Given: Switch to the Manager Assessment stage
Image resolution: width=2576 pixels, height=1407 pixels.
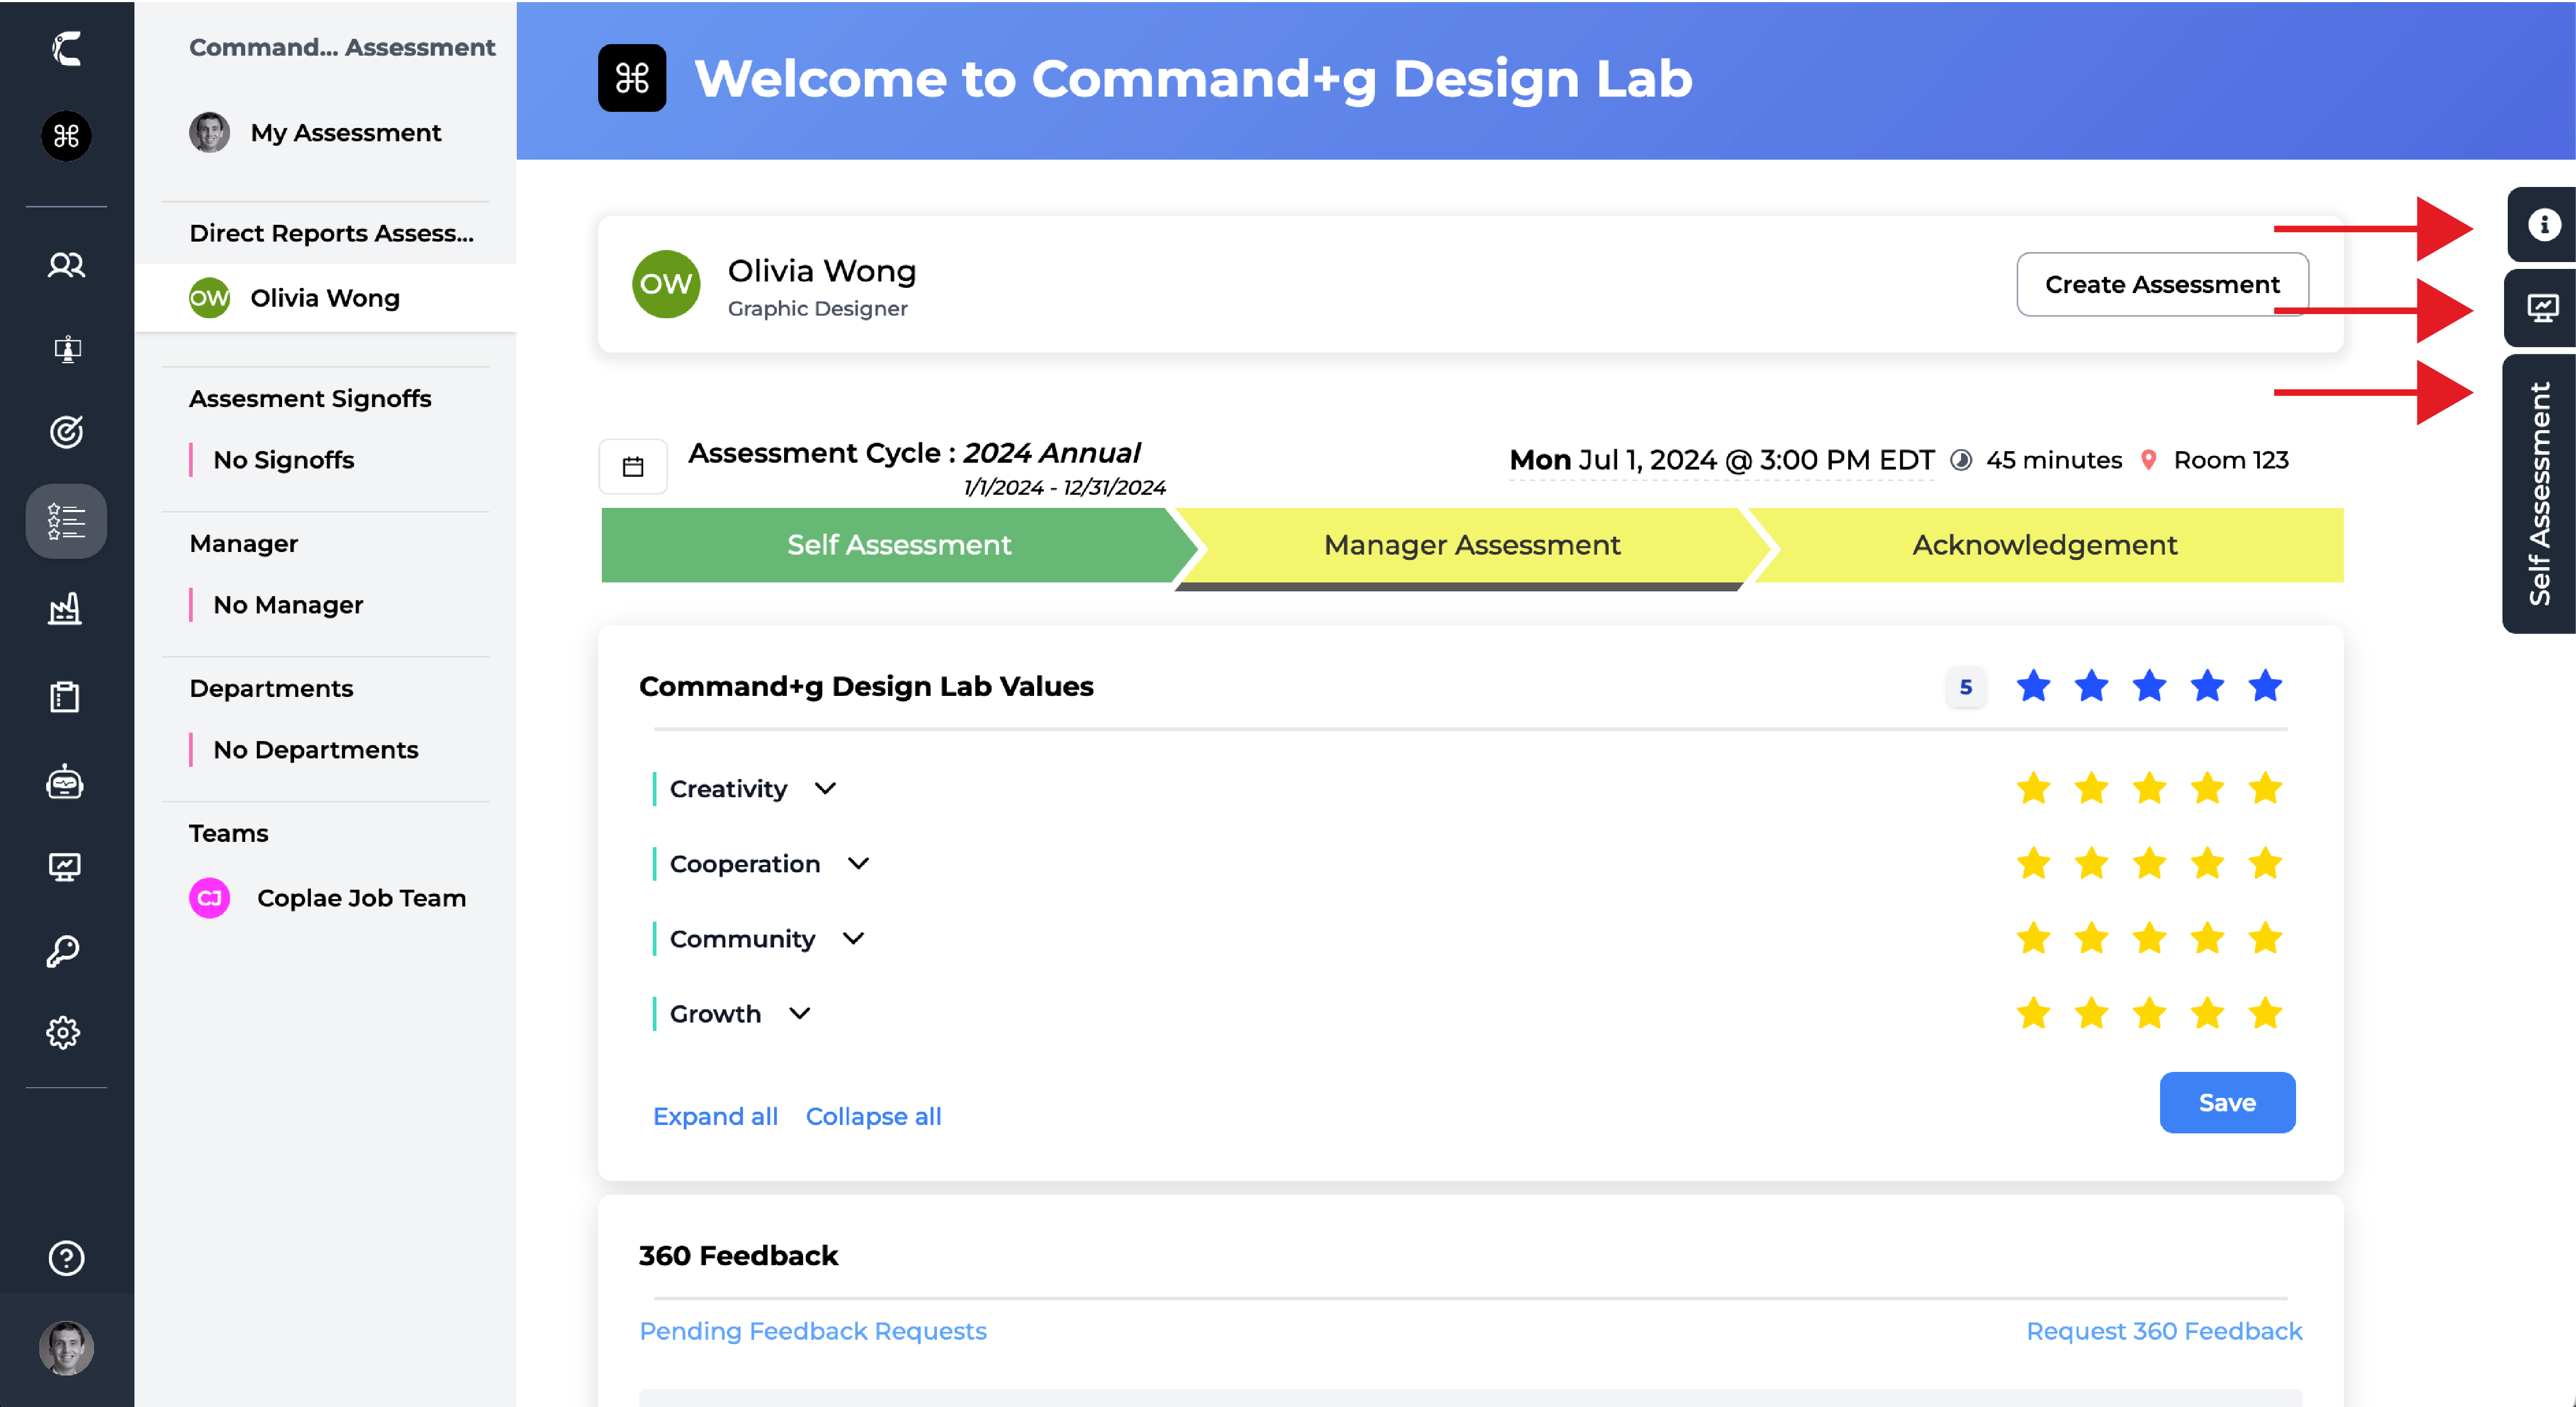Looking at the screenshot, I should (1471, 545).
